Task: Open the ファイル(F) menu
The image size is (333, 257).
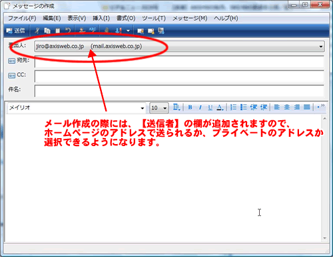Action: click(x=22, y=18)
